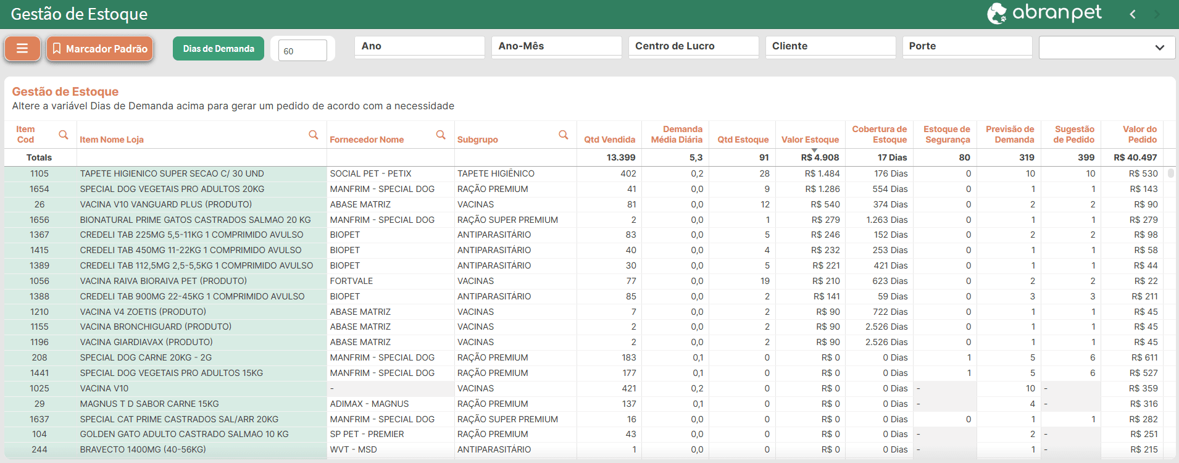Select supplier SP PET - PREMIER
The height and width of the screenshot is (463, 1179).
[x=367, y=434]
